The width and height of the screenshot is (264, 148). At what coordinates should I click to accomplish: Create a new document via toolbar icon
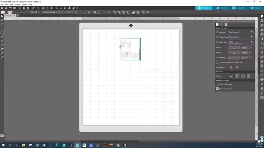[x=2, y=8]
